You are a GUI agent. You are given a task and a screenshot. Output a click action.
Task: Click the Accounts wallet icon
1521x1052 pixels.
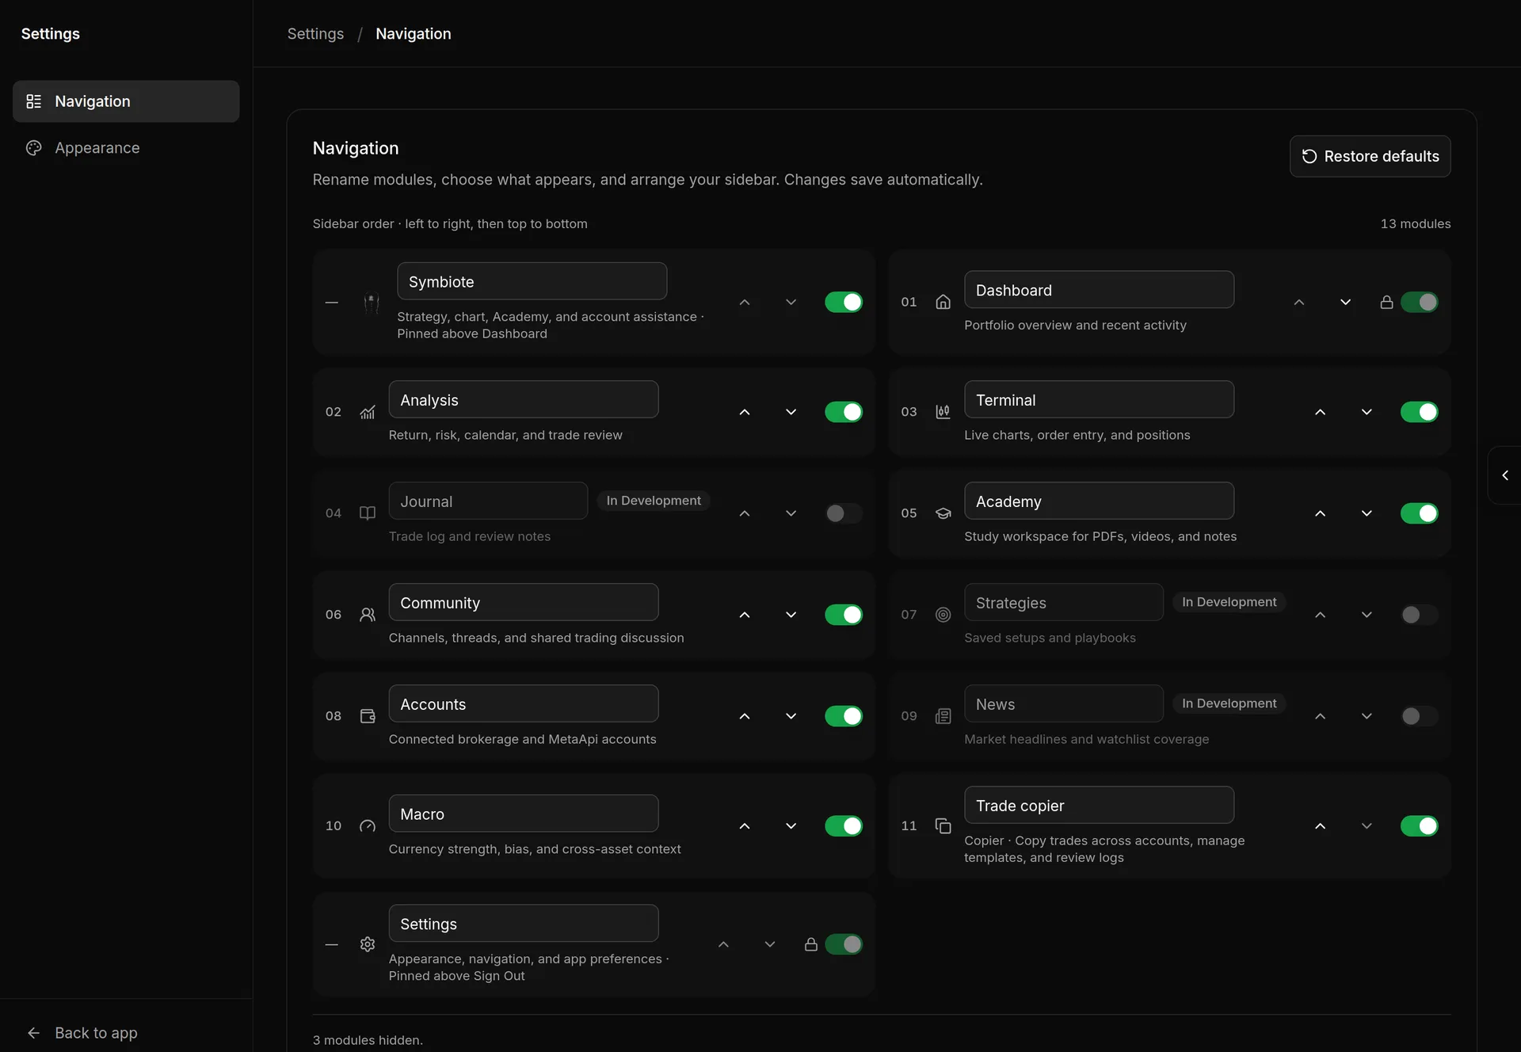368,716
